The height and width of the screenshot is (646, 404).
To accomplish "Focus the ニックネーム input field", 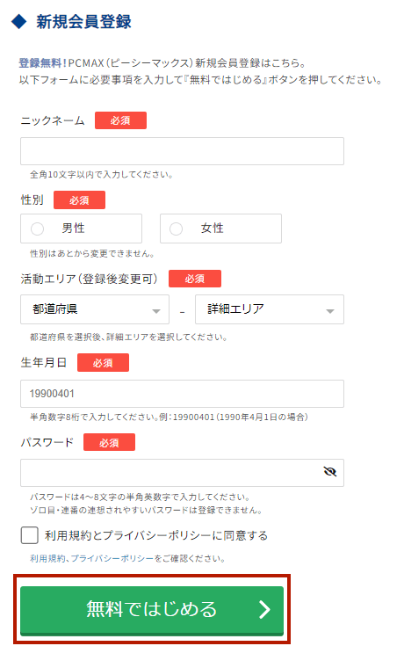I will [x=182, y=151].
